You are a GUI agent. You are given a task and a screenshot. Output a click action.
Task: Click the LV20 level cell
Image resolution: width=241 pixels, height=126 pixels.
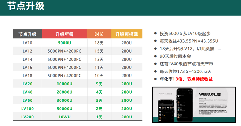28,84
